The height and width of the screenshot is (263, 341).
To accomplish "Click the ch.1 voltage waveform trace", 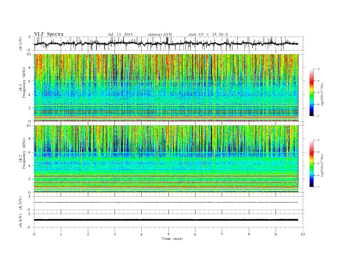I will coord(166,43).
